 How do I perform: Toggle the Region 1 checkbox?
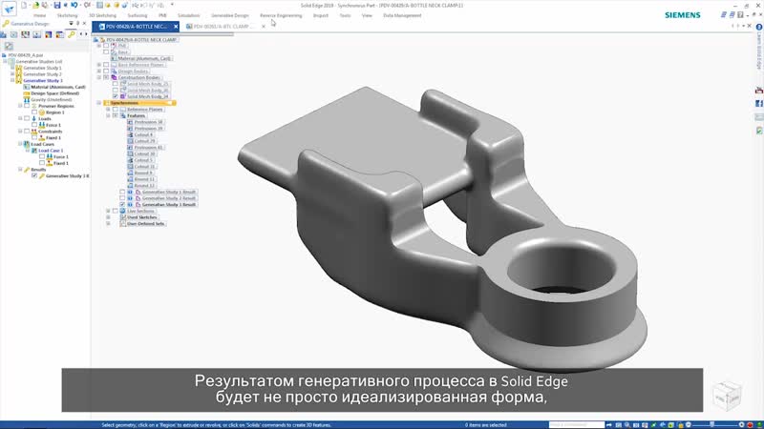click(x=34, y=112)
